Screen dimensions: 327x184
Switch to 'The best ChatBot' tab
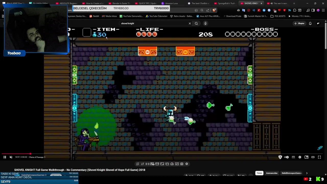pos(198,3)
